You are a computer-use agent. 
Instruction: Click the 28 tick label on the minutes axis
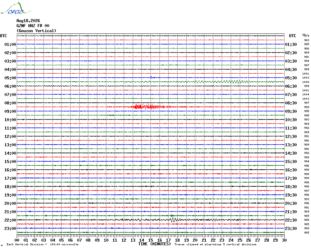(x=267, y=240)
